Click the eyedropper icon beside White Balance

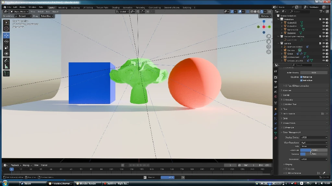[x=324, y=173]
